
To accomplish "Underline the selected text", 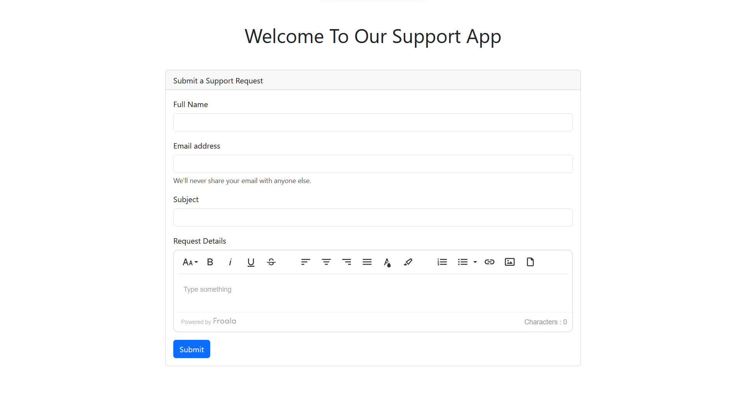I will (251, 262).
